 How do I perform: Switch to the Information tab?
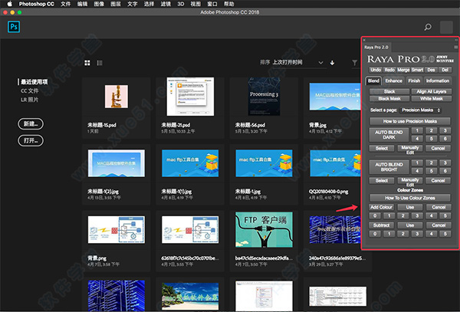tap(438, 80)
